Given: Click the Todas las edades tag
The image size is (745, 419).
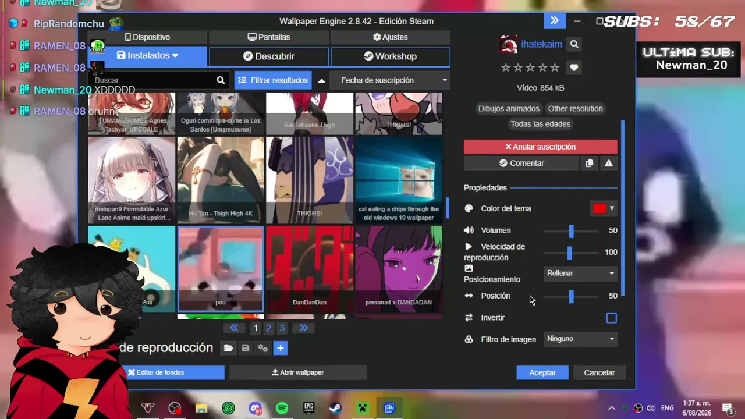Looking at the screenshot, I should click(541, 124).
